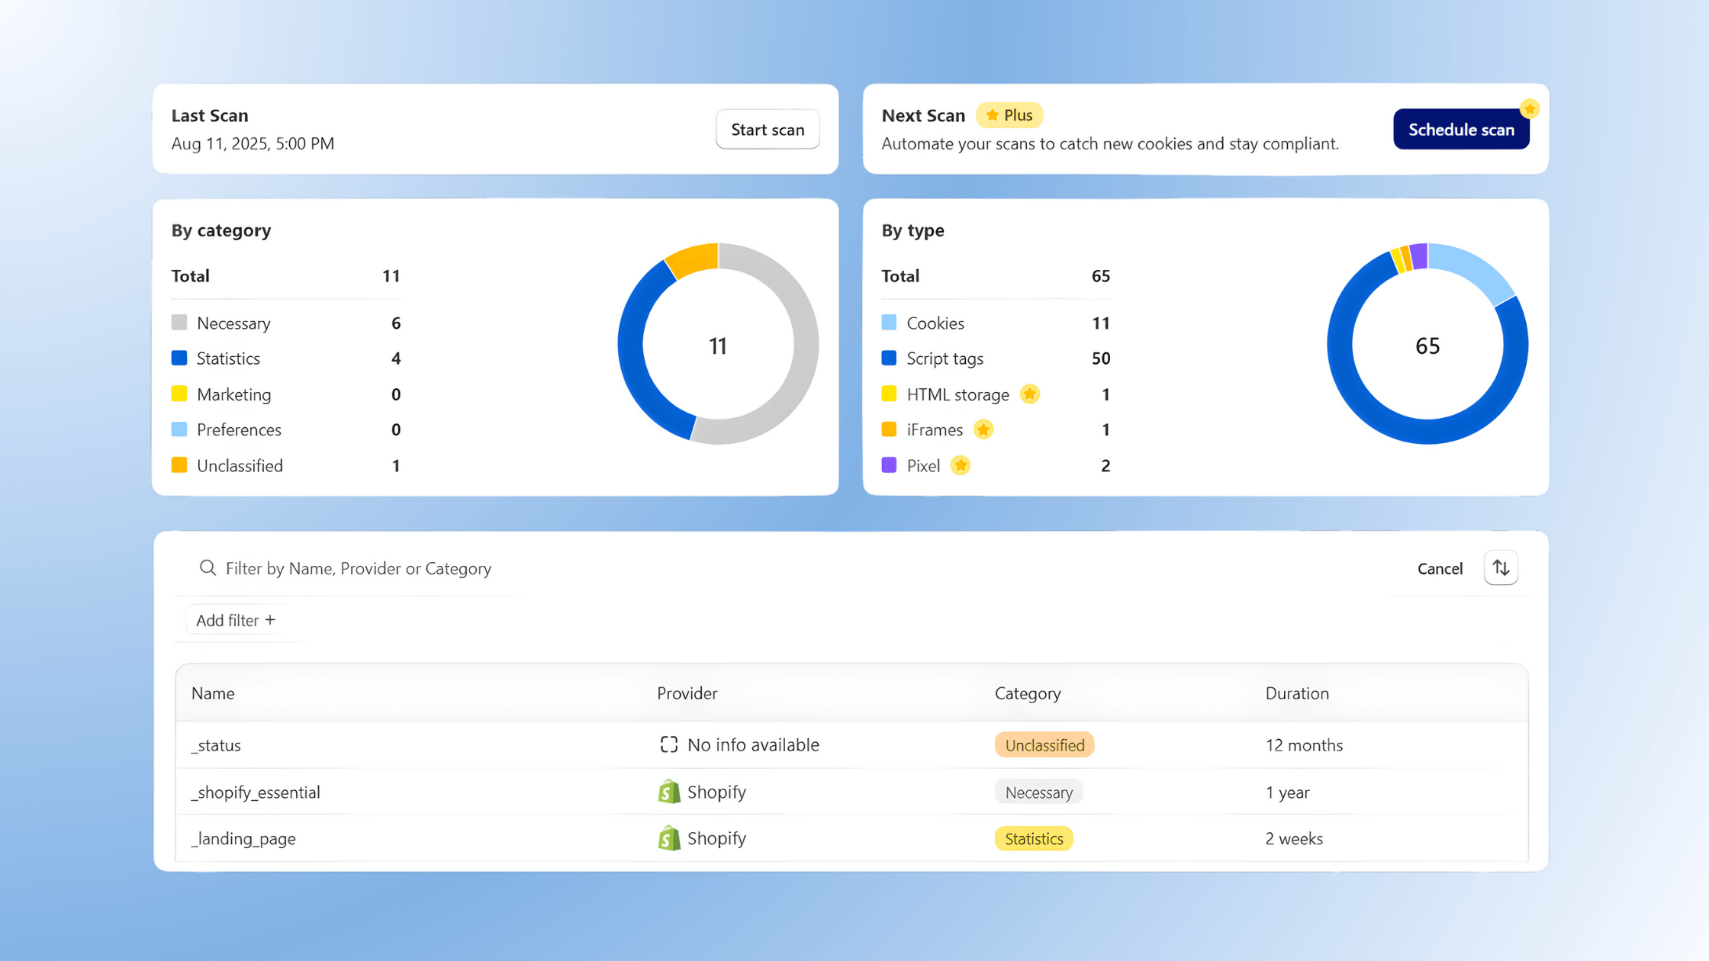Click the Pixel Plus star icon
The height and width of the screenshot is (961, 1709).
960,465
